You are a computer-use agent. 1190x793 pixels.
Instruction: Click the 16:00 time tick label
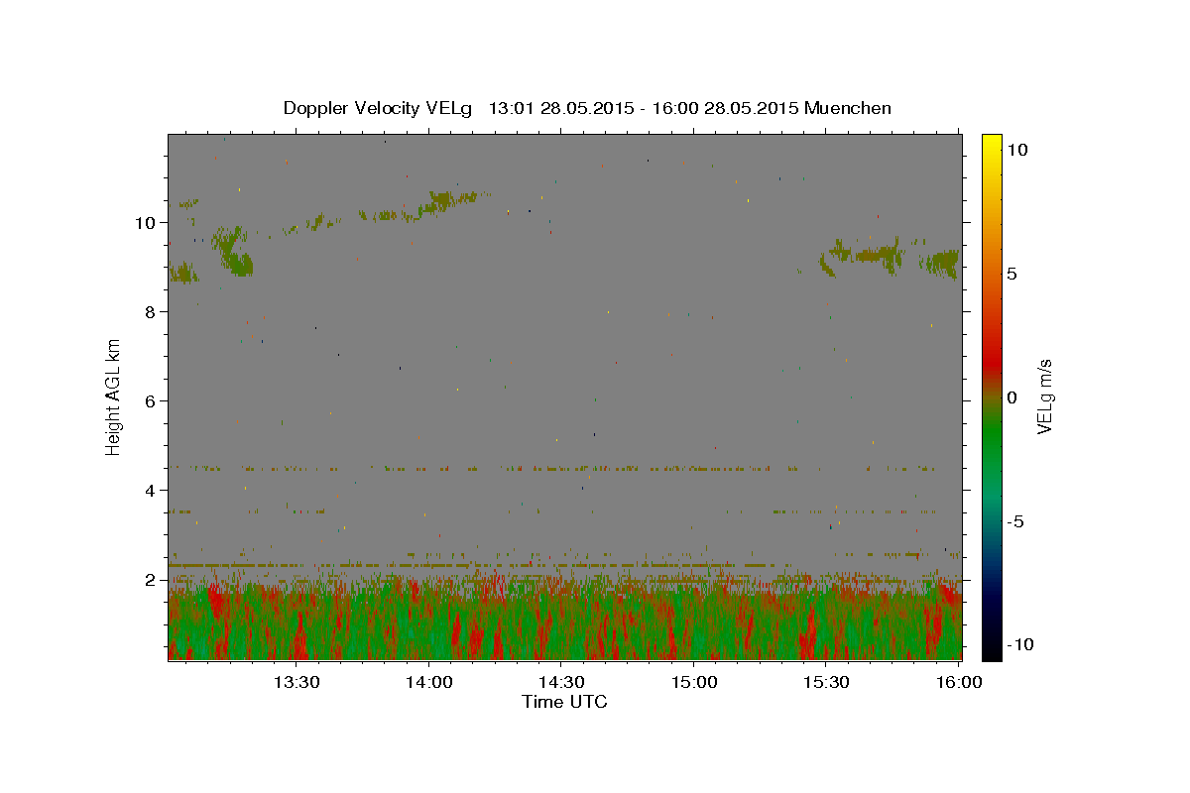coord(958,682)
